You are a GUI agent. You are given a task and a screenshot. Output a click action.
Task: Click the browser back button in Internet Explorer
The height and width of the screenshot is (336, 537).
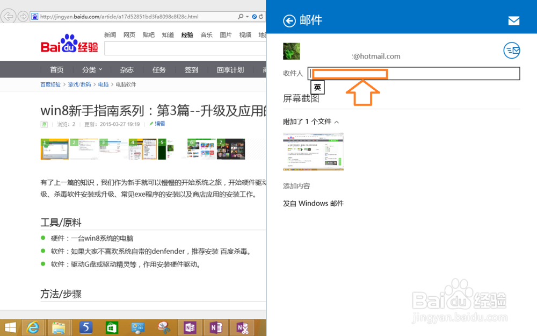(8, 16)
